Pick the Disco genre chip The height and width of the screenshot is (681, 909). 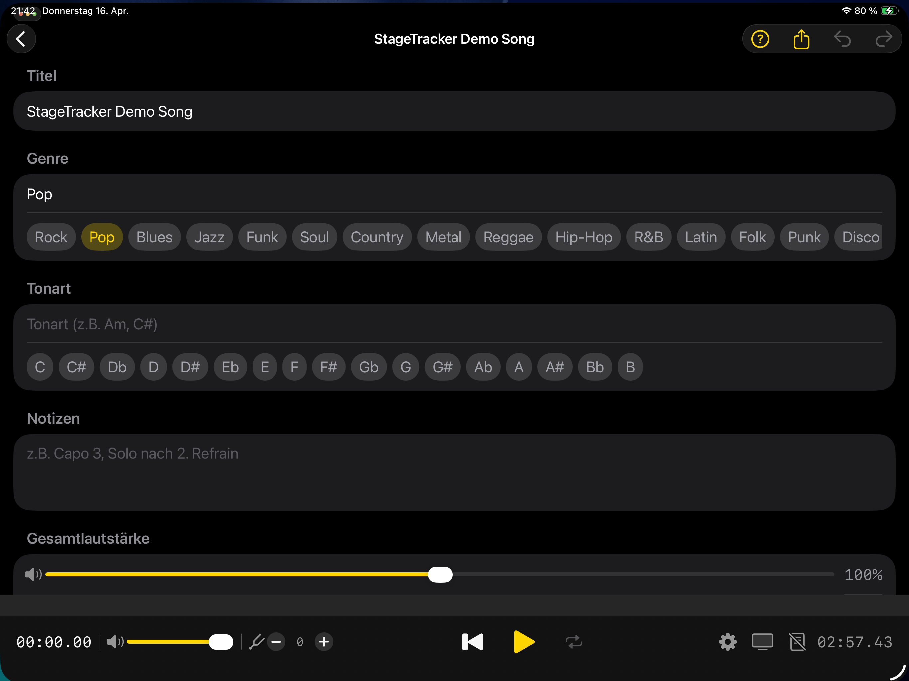[x=859, y=237]
